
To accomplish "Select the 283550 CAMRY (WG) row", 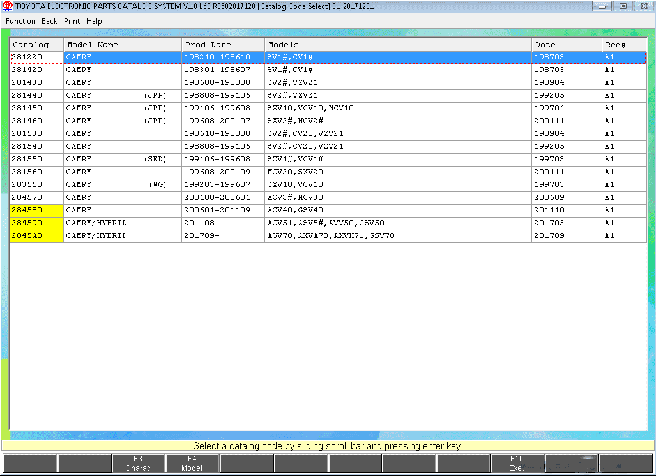I will 328,184.
